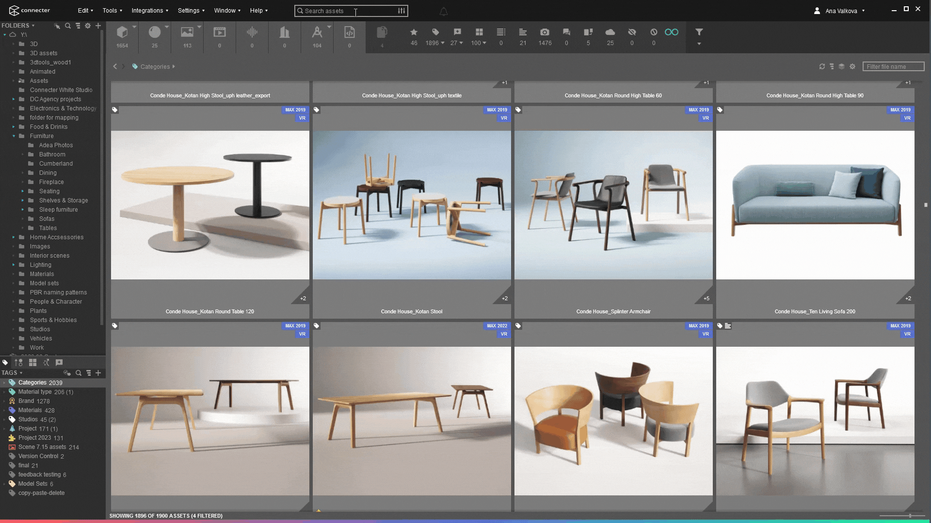
Task: Select Conde House_Splinter Armchair thumbnail
Action: [613, 205]
